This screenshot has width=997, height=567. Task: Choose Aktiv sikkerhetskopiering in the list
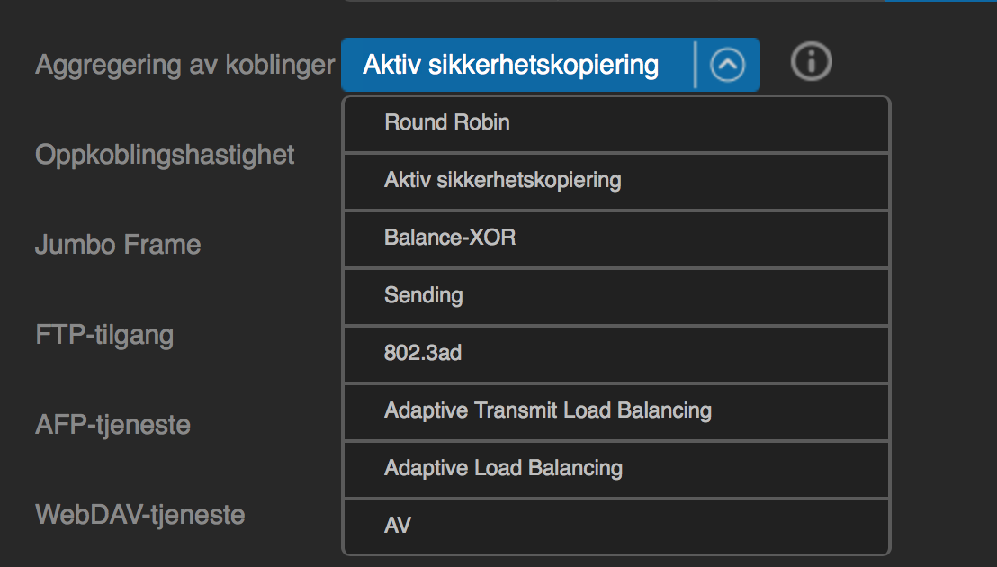coord(616,181)
